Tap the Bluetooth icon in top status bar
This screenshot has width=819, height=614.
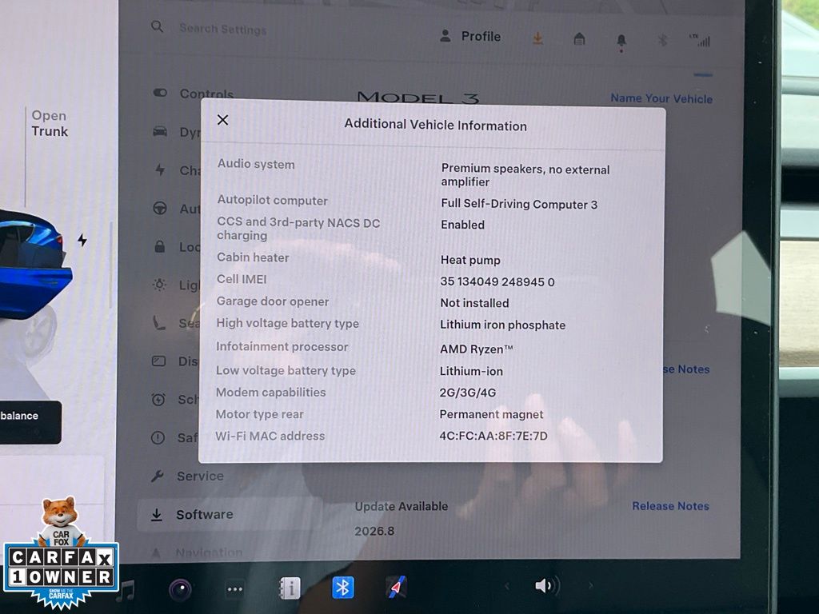[662, 40]
